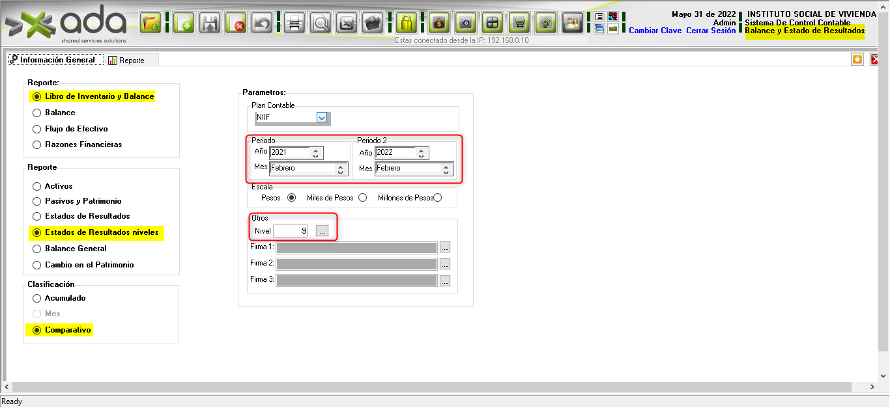This screenshot has height=408, width=890.
Task: Switch to the Reporte tab
Action: coord(126,60)
